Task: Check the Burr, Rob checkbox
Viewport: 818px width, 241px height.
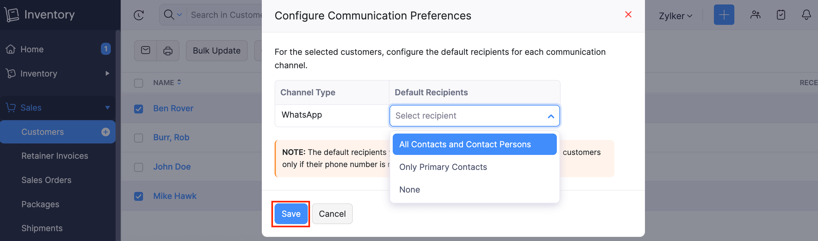Action: pos(139,138)
